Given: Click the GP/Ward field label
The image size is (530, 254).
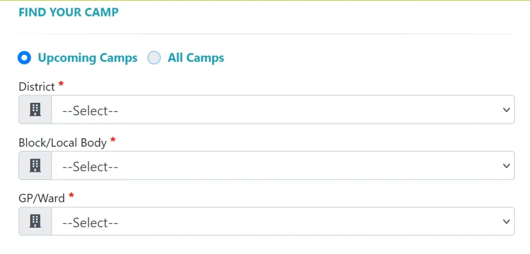Looking at the screenshot, I should 41,198.
